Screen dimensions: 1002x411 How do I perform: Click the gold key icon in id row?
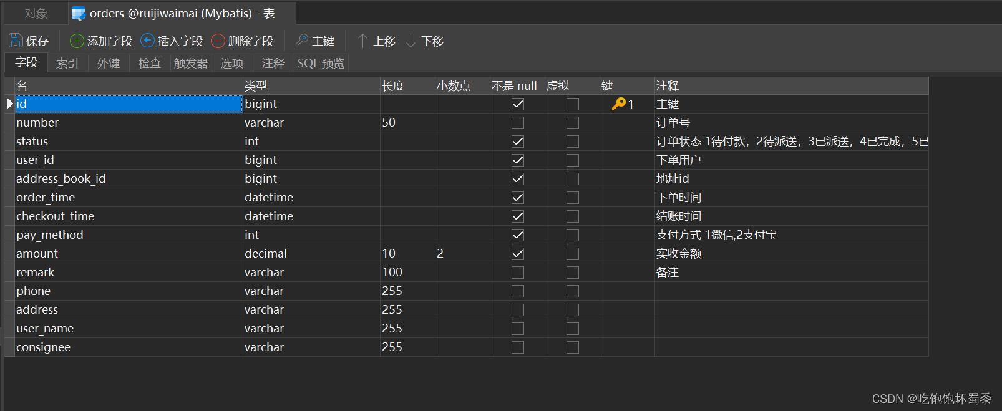coord(618,104)
